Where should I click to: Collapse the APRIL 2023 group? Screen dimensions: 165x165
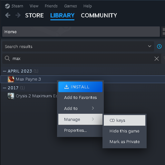click(x=5, y=71)
